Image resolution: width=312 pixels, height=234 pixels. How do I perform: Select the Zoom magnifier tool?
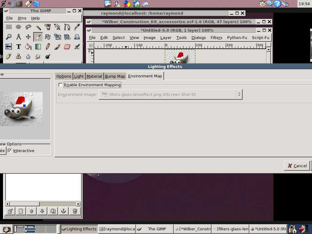pos(9,37)
